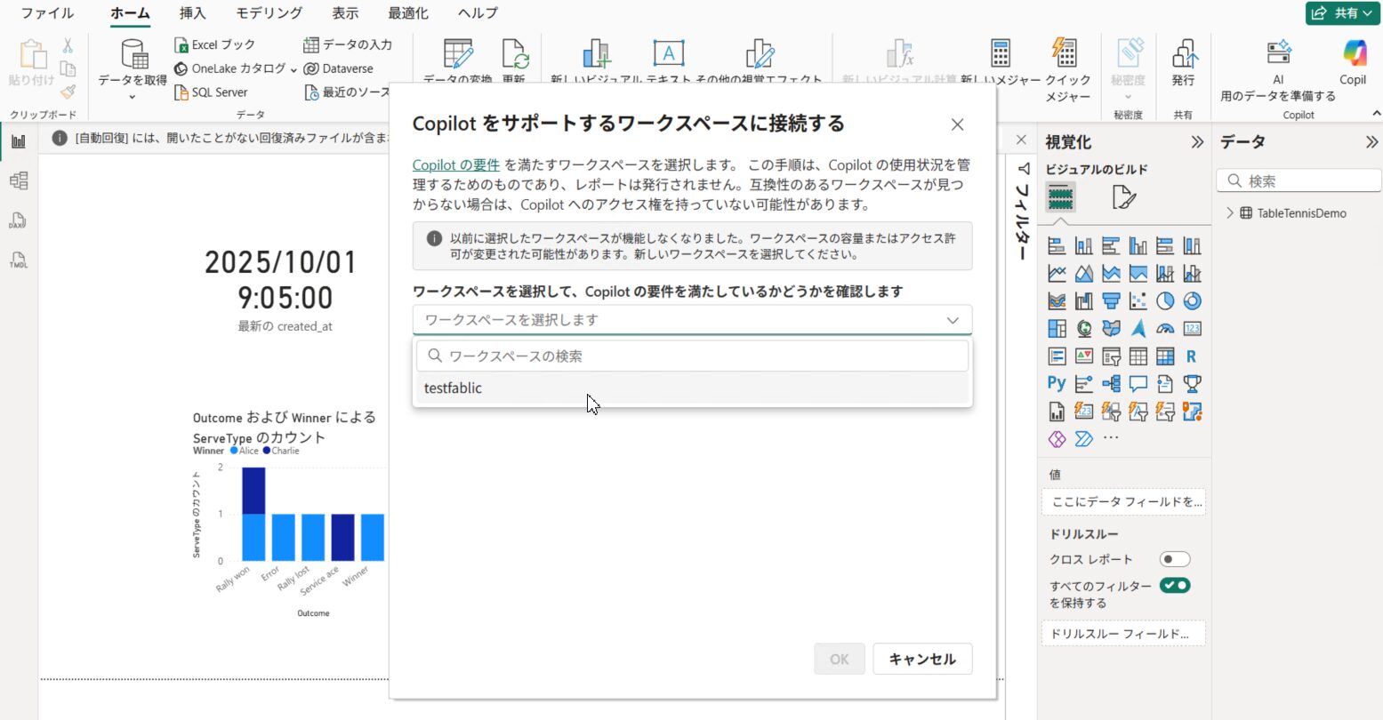Collapse the 視覚化 pane using chevrons

click(1197, 142)
